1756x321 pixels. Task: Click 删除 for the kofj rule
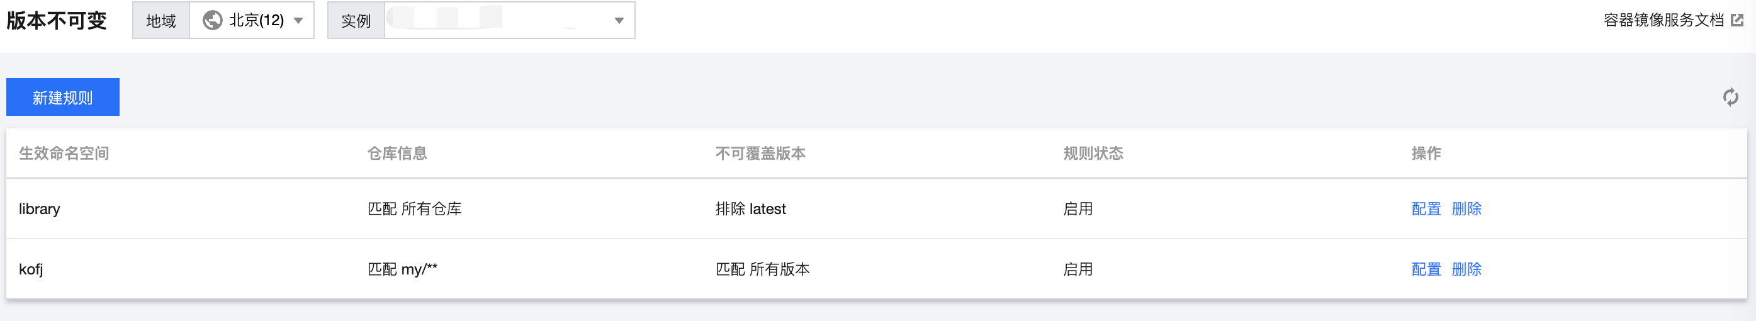coord(1466,269)
